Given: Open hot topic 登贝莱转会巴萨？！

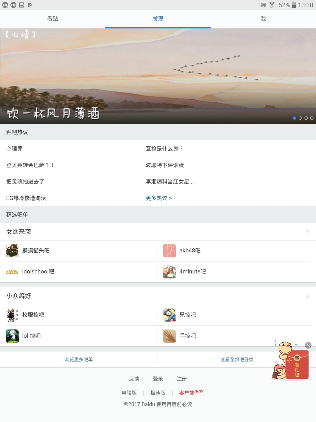Looking at the screenshot, I should [x=30, y=165].
